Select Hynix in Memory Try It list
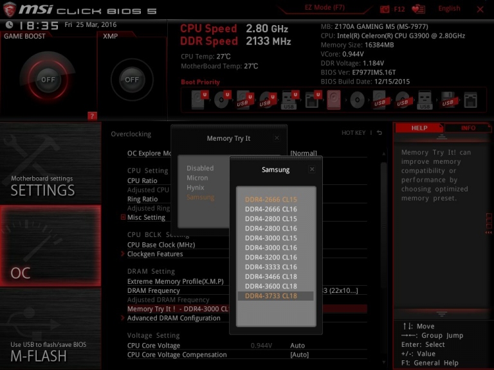 196,188
